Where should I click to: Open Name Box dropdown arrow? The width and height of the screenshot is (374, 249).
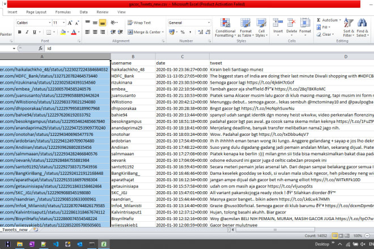point(14,48)
